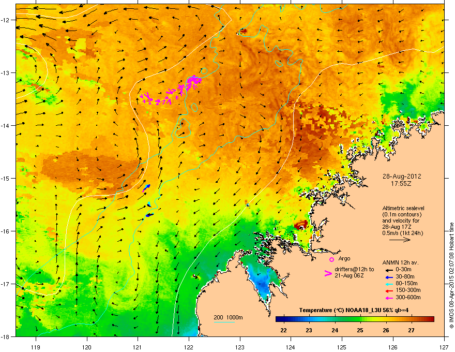Viewport: 455px width, 352px height.
Task: Click the magenta Argo circle legend symbol
Action: [331, 259]
